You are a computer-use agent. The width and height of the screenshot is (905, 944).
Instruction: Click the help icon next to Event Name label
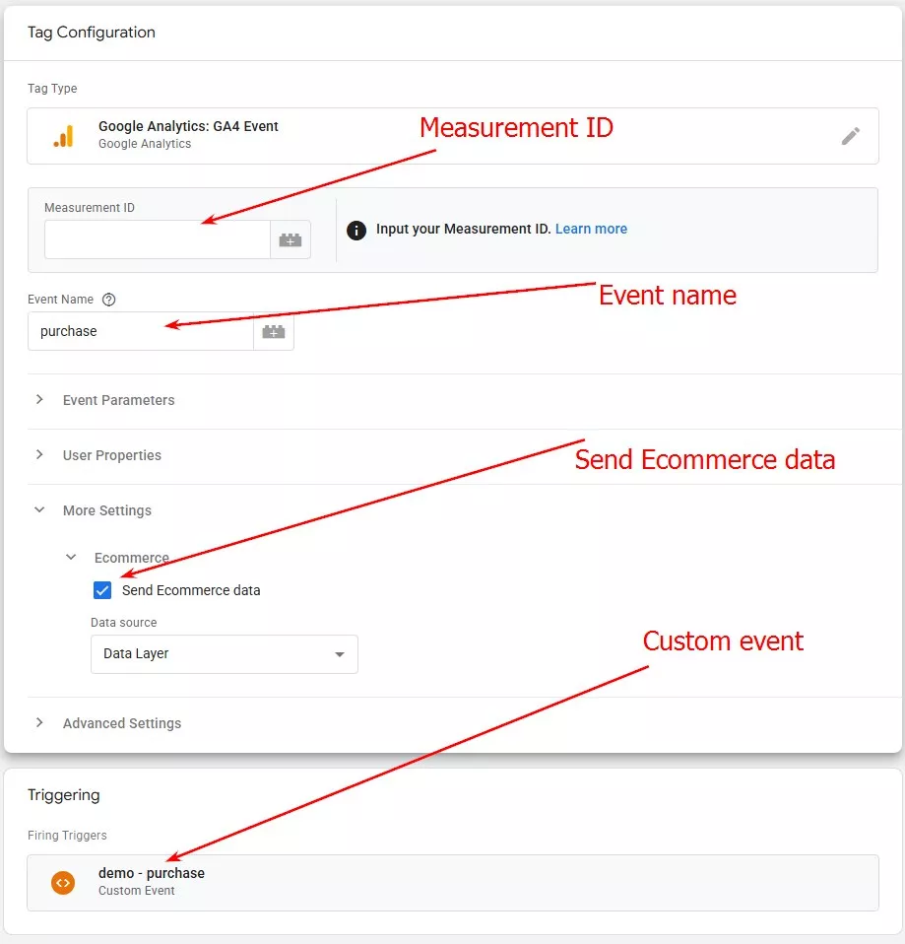pyautogui.click(x=107, y=299)
